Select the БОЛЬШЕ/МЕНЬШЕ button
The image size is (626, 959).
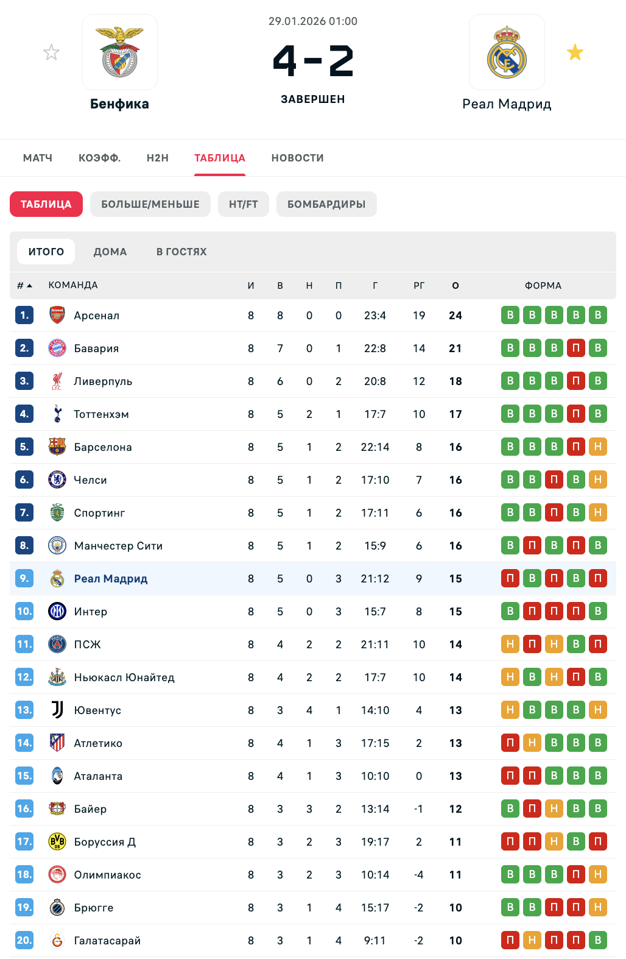point(150,204)
